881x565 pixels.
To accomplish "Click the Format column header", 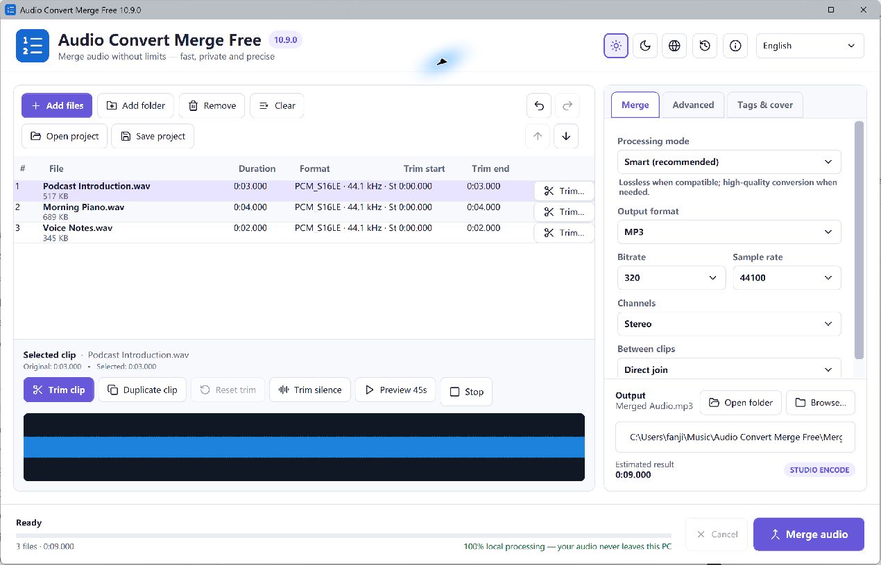I will (315, 168).
